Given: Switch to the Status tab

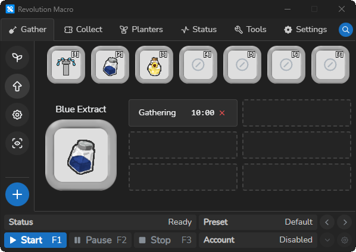Looking at the screenshot, I should [199, 30].
